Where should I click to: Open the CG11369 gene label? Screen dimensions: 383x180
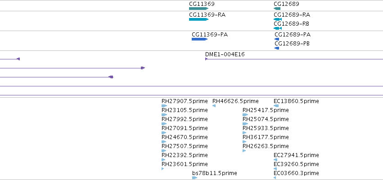click(x=202, y=4)
